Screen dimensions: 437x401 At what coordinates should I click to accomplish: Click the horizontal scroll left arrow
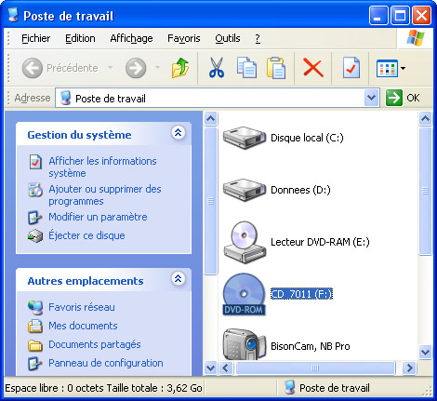(x=225, y=368)
